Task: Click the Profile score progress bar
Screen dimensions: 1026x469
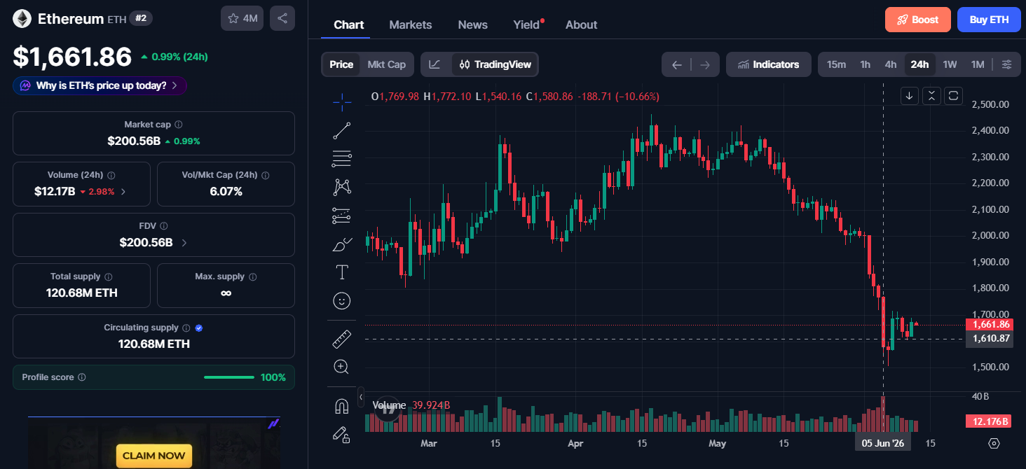Action: pos(229,377)
